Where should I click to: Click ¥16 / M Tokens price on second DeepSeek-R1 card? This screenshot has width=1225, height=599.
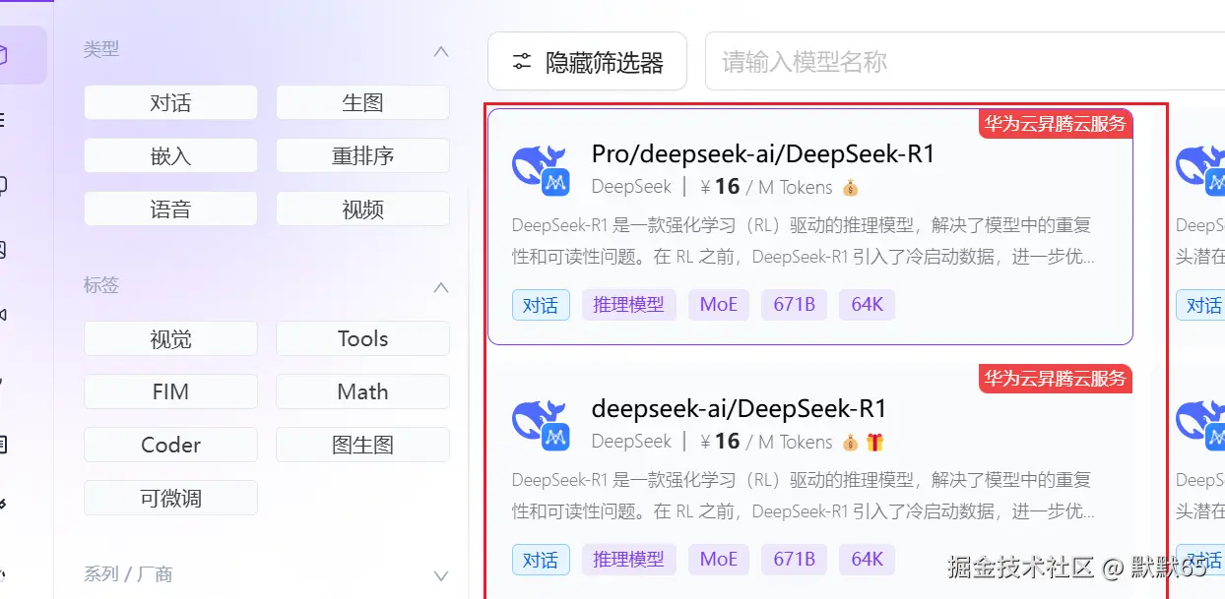coord(766,442)
